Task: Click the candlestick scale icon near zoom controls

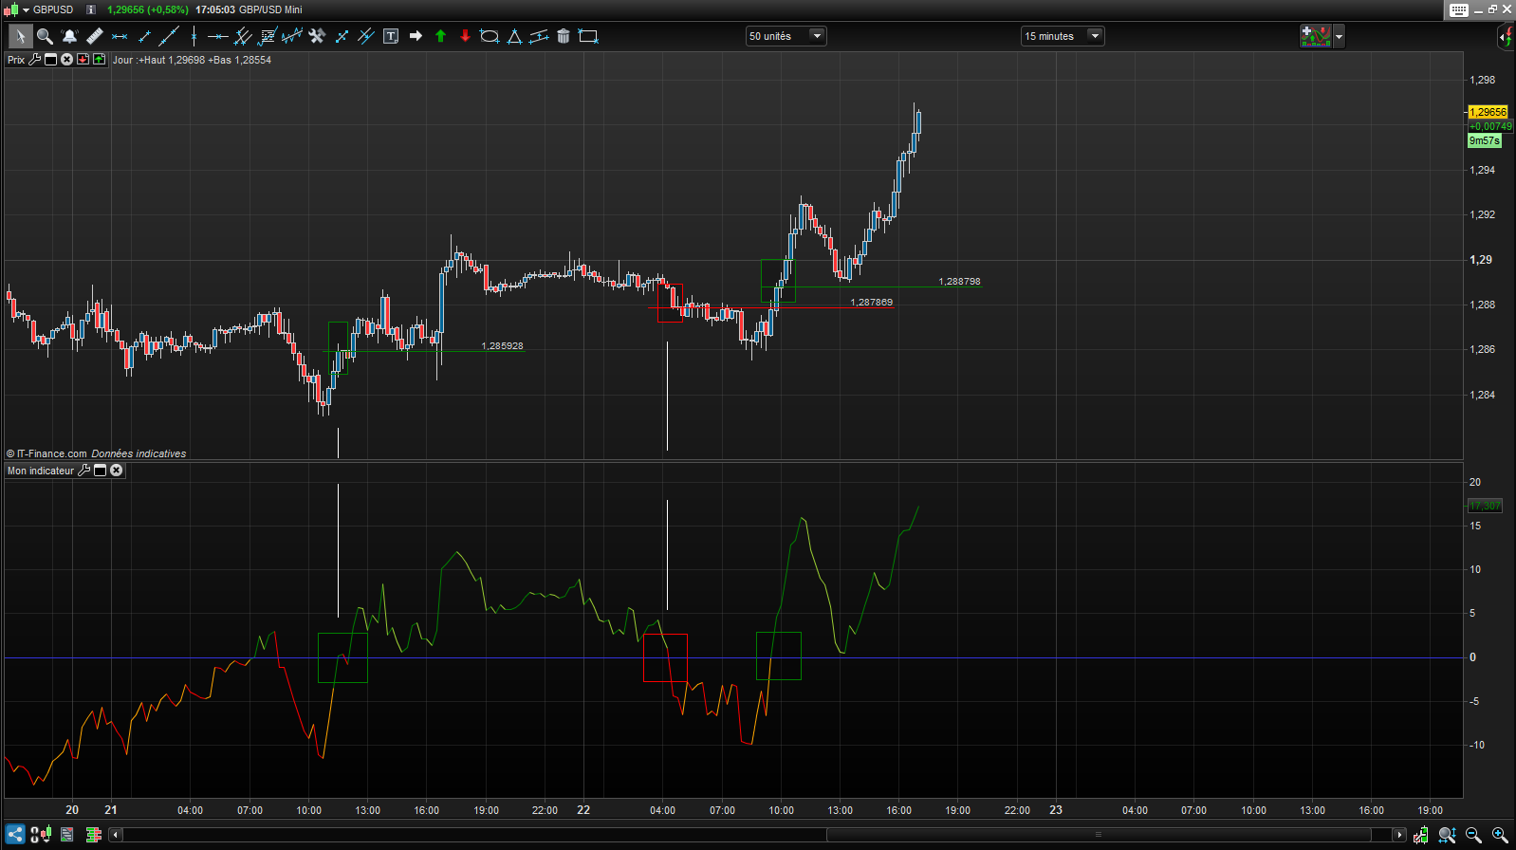Action: (x=1421, y=835)
